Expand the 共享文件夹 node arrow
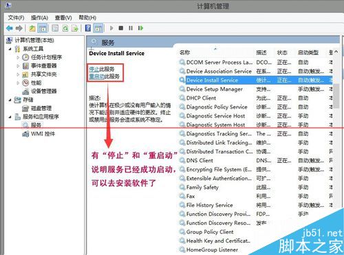The width and height of the screenshot is (344, 255). [x=18, y=74]
